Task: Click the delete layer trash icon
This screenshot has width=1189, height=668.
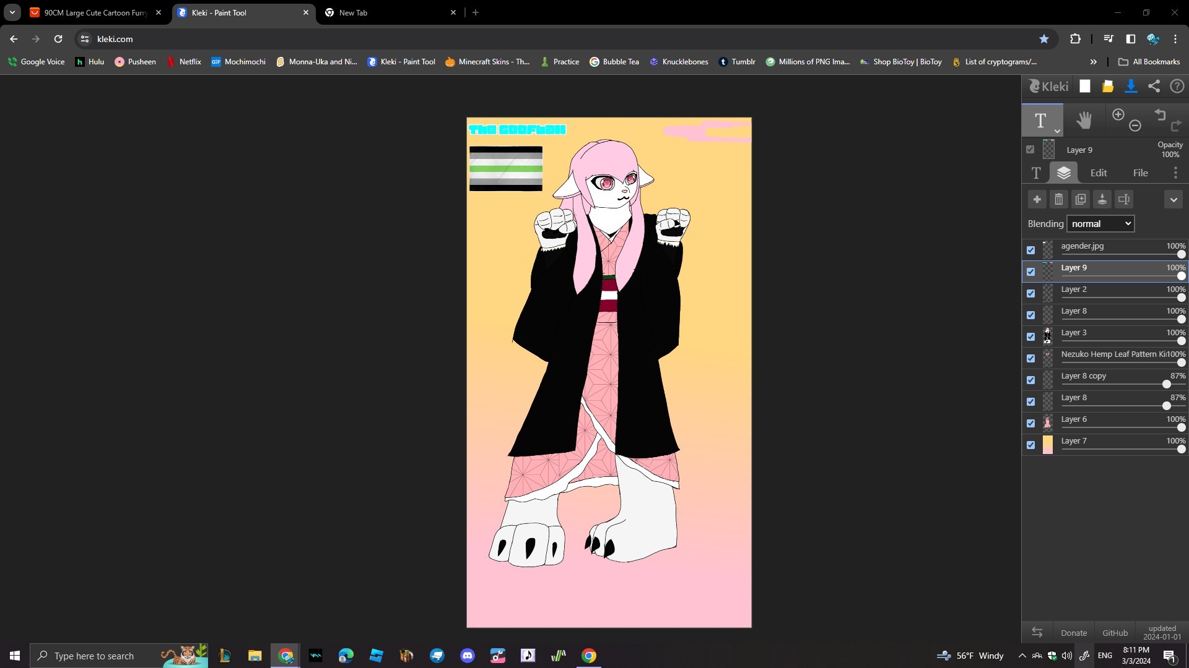Action: [x=1059, y=199]
